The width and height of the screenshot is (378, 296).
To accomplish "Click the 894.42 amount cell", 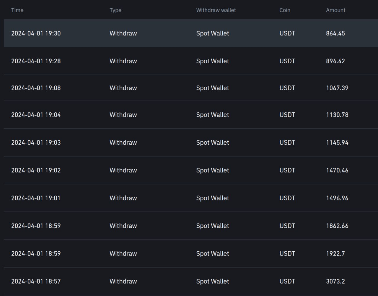I will pyautogui.click(x=335, y=61).
